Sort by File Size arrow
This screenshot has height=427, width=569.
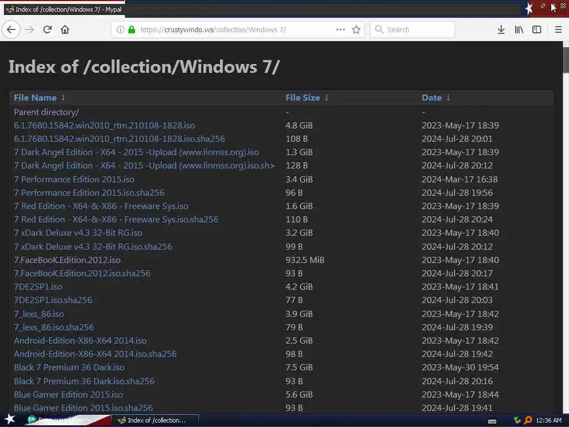pos(327,97)
